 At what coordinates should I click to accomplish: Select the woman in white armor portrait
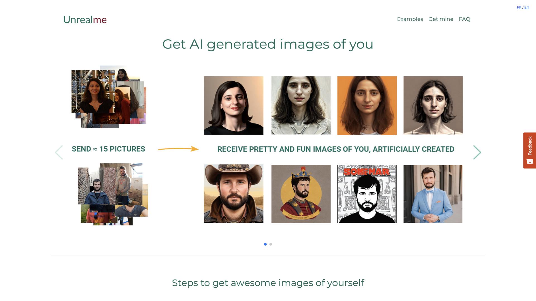point(301,105)
